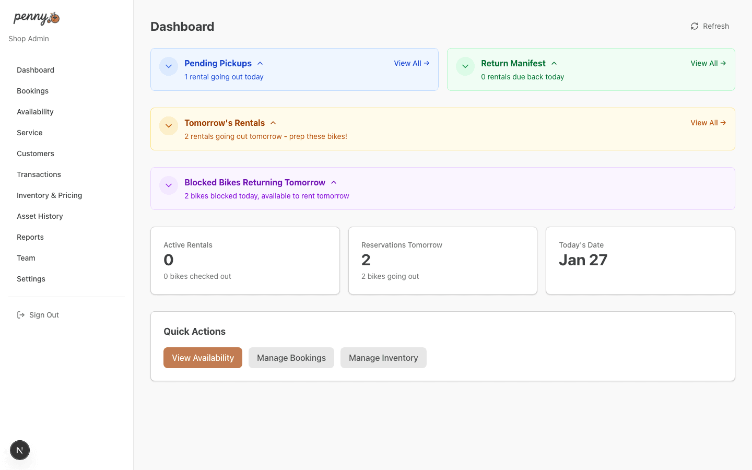Click the Sign Out icon
752x470 pixels.
(21, 315)
